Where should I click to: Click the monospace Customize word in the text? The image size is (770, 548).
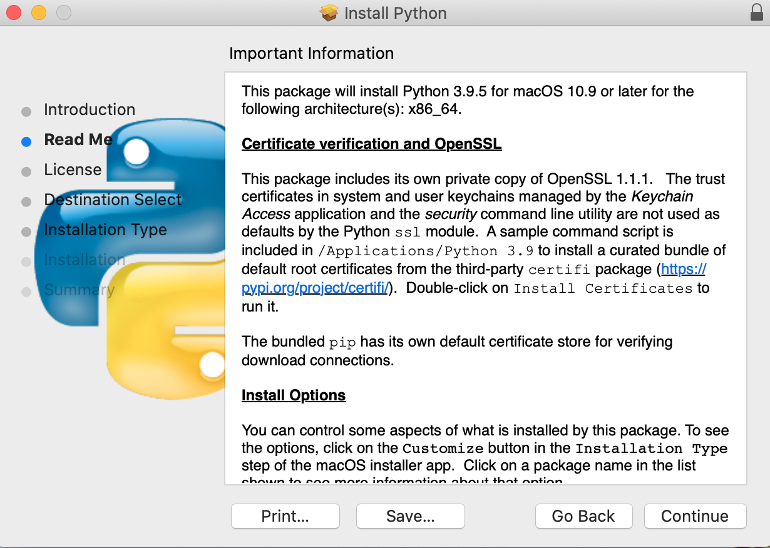(x=443, y=449)
